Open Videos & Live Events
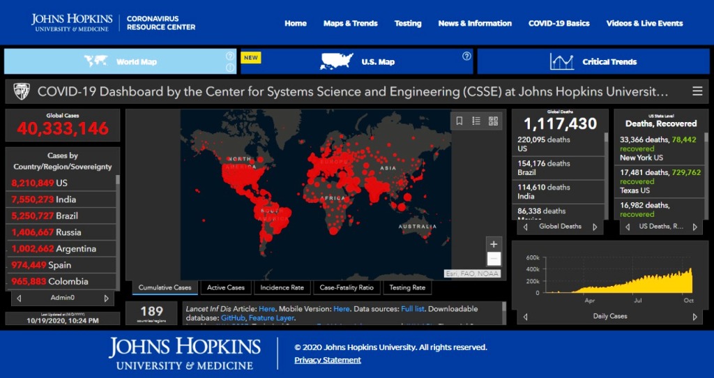The height and width of the screenshot is (378, 714). pyautogui.click(x=644, y=23)
